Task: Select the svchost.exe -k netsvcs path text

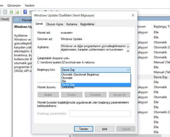Action: [x=66, y=62]
